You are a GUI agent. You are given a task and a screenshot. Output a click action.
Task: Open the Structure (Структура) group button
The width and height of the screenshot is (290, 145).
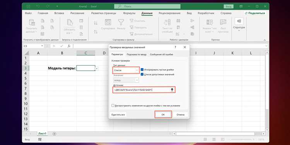(x=239, y=24)
